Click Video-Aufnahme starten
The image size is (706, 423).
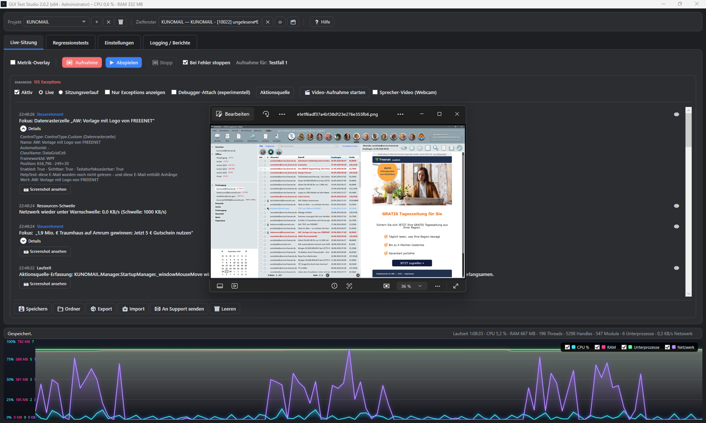(x=335, y=92)
